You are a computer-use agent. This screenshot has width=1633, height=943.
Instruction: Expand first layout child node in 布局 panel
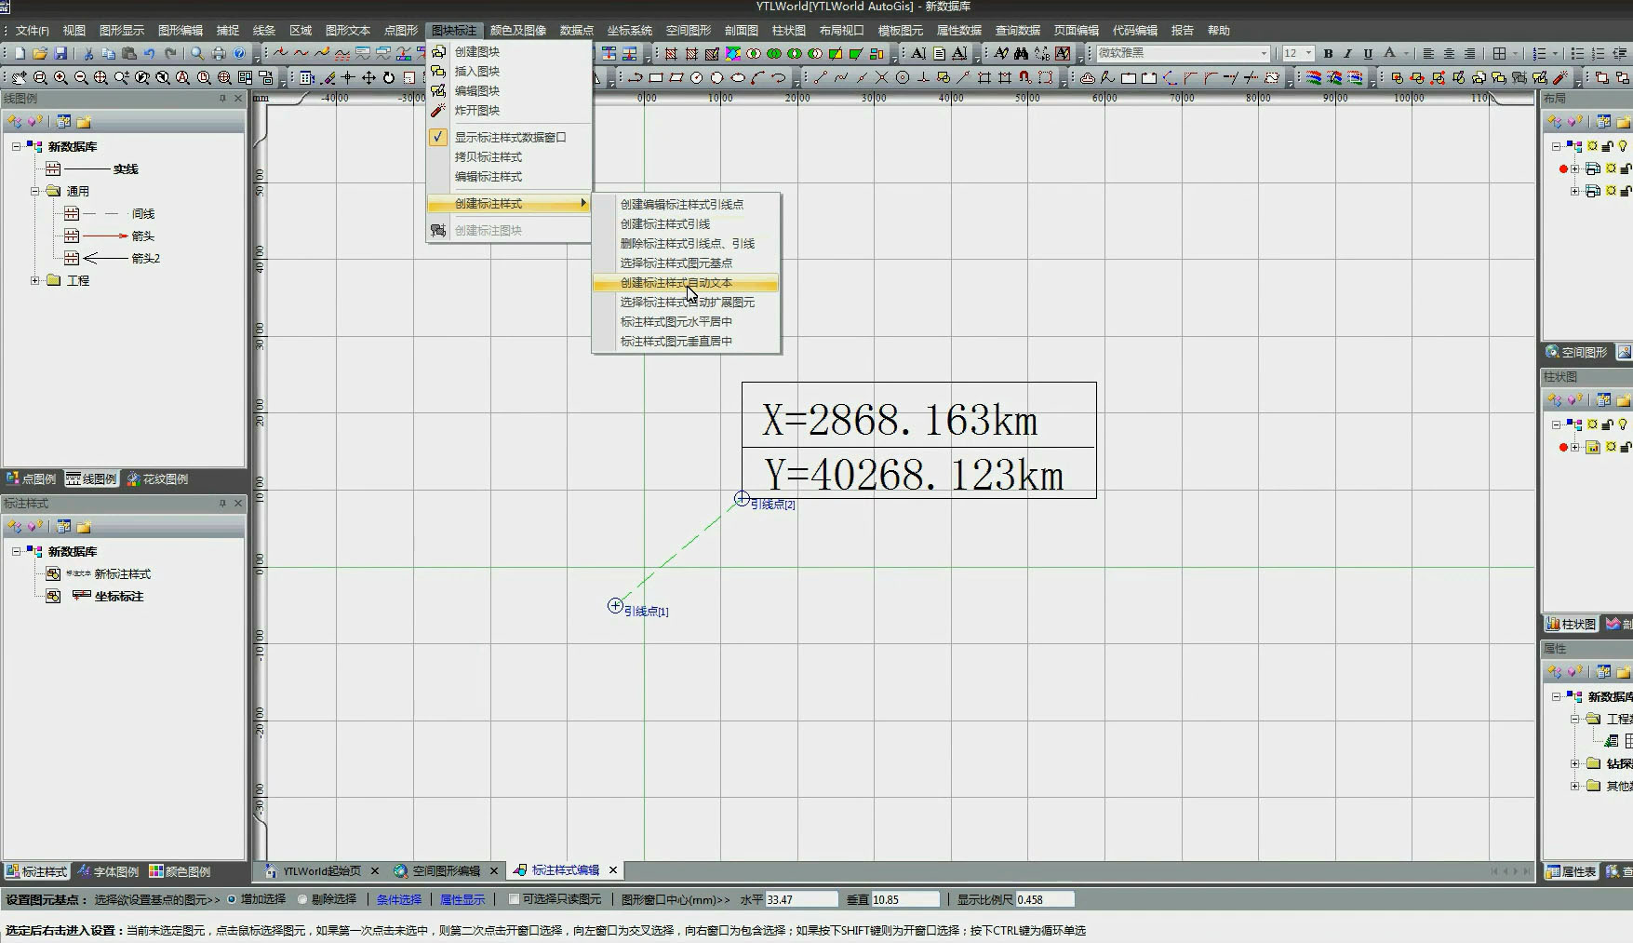(x=1574, y=168)
